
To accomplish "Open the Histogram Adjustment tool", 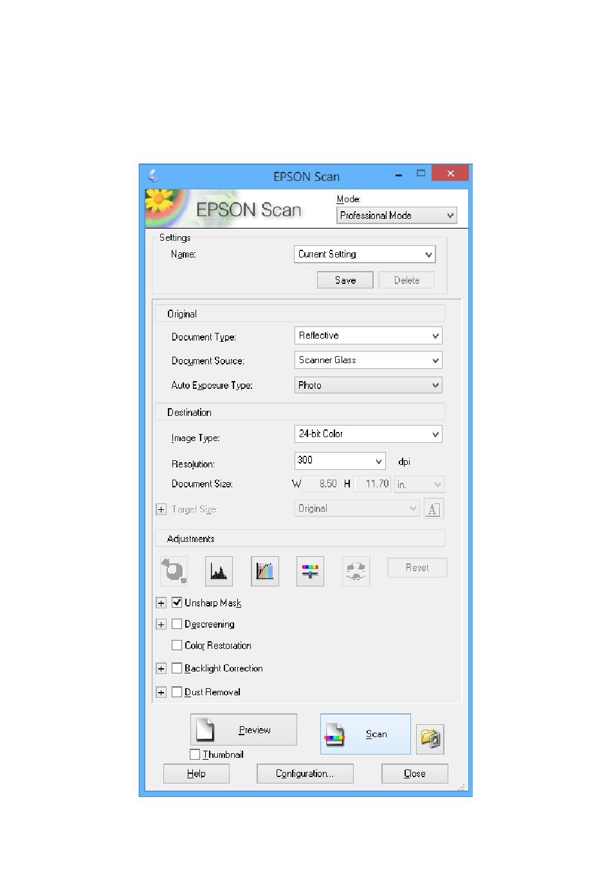I will [219, 571].
